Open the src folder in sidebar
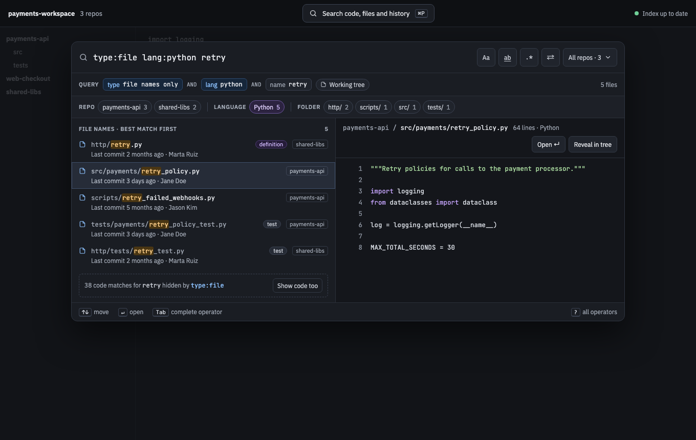696x440 pixels. (x=18, y=52)
